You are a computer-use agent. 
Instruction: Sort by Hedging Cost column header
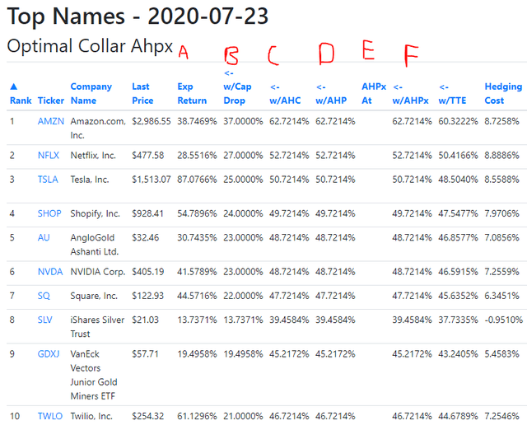pyautogui.click(x=503, y=93)
